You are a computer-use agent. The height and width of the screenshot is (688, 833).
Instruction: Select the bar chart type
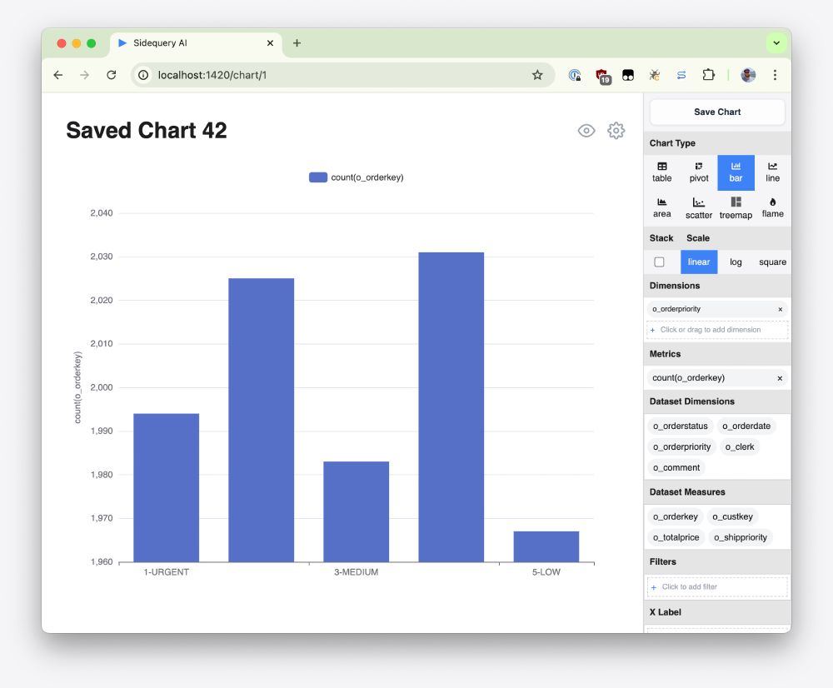736,172
